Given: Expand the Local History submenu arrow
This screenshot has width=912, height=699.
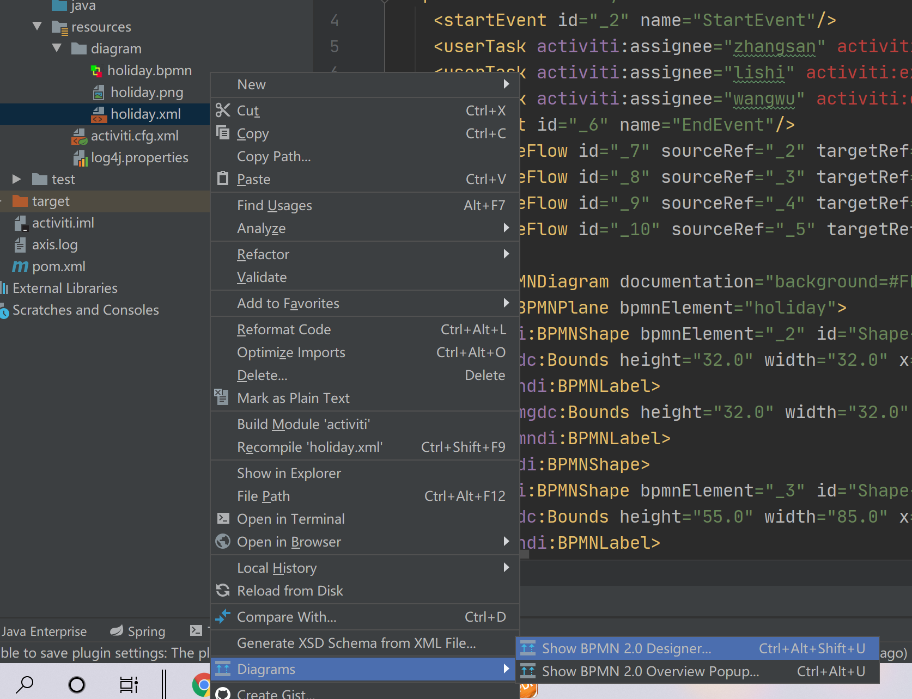Looking at the screenshot, I should coord(507,567).
